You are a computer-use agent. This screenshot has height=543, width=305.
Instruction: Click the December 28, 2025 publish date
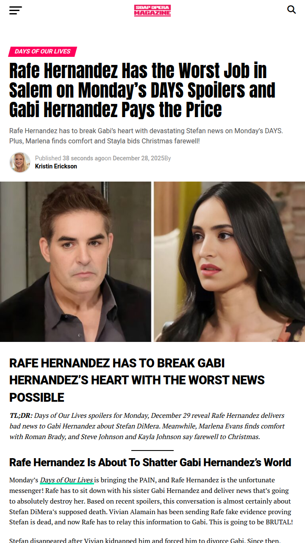[138, 158]
